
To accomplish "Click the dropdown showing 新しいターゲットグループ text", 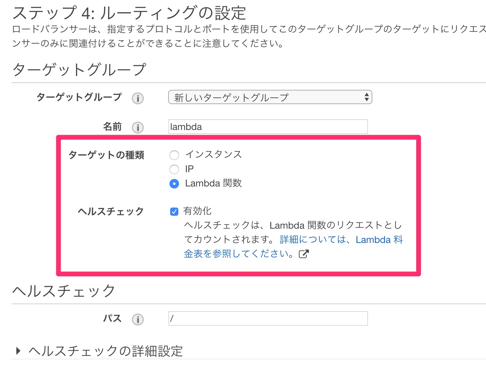I will tap(231, 97).
